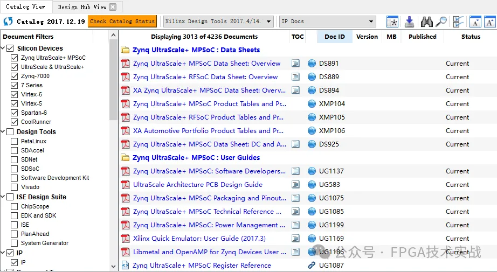Image resolution: width=497 pixels, height=272 pixels.
Task: Click the download documents toolbar icon
Action: (409, 22)
